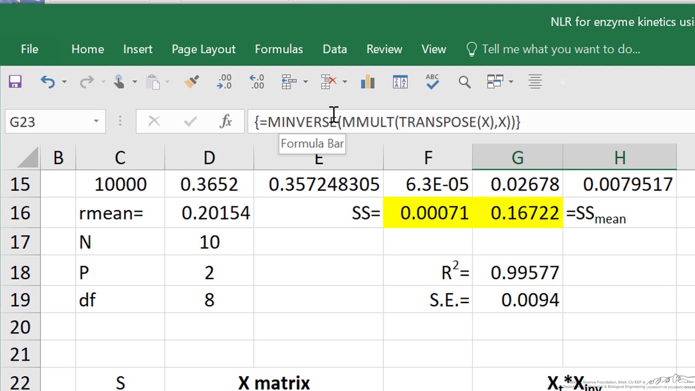Switch to the Insert ribbon tab
695x391 pixels.
[137, 49]
